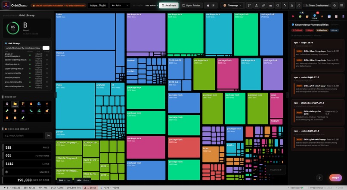
Task: Click the f() functions icon in toolbar
Action: click(299, 5)
